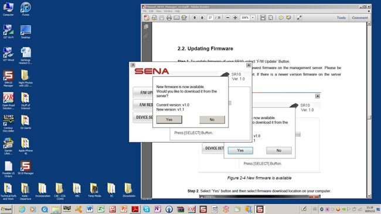Select the Incorporation folder on desktop

[43, 191]
